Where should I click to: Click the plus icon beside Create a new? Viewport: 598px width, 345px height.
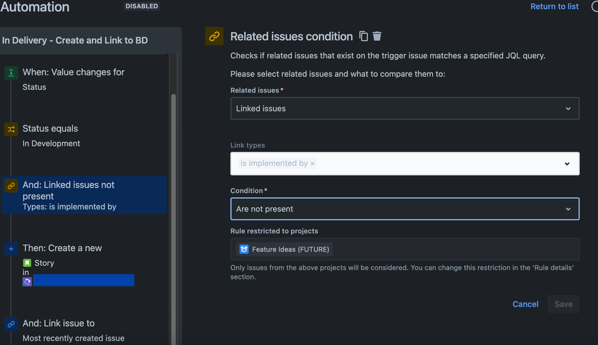tap(11, 249)
